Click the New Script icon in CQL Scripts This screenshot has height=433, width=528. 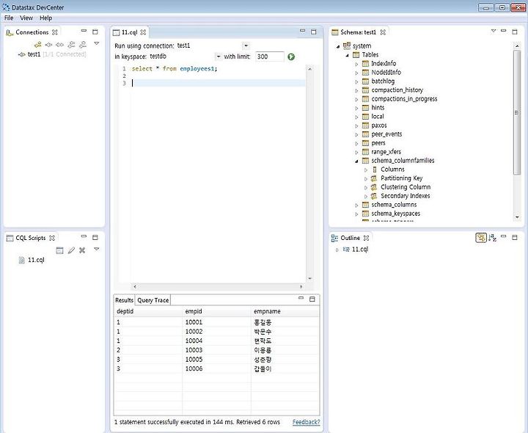pos(59,250)
